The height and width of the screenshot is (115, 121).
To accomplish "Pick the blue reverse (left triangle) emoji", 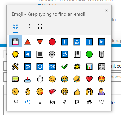I will click(28, 54).
